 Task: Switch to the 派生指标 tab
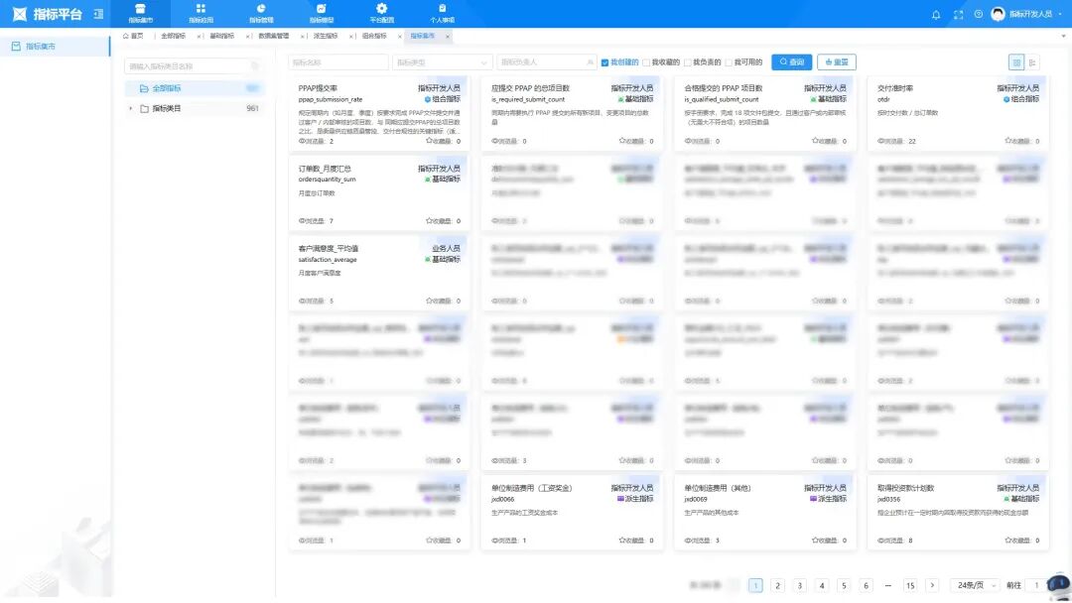pyautogui.click(x=326, y=36)
